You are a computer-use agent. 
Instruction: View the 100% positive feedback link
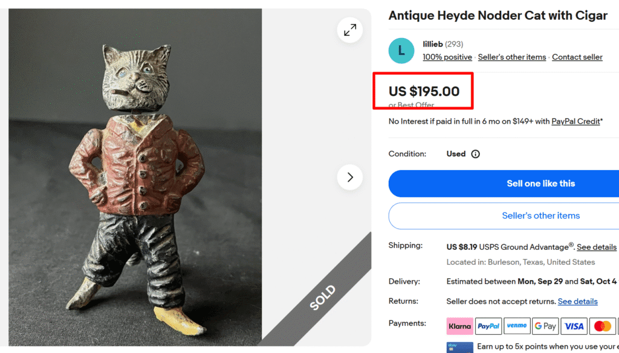(x=447, y=57)
